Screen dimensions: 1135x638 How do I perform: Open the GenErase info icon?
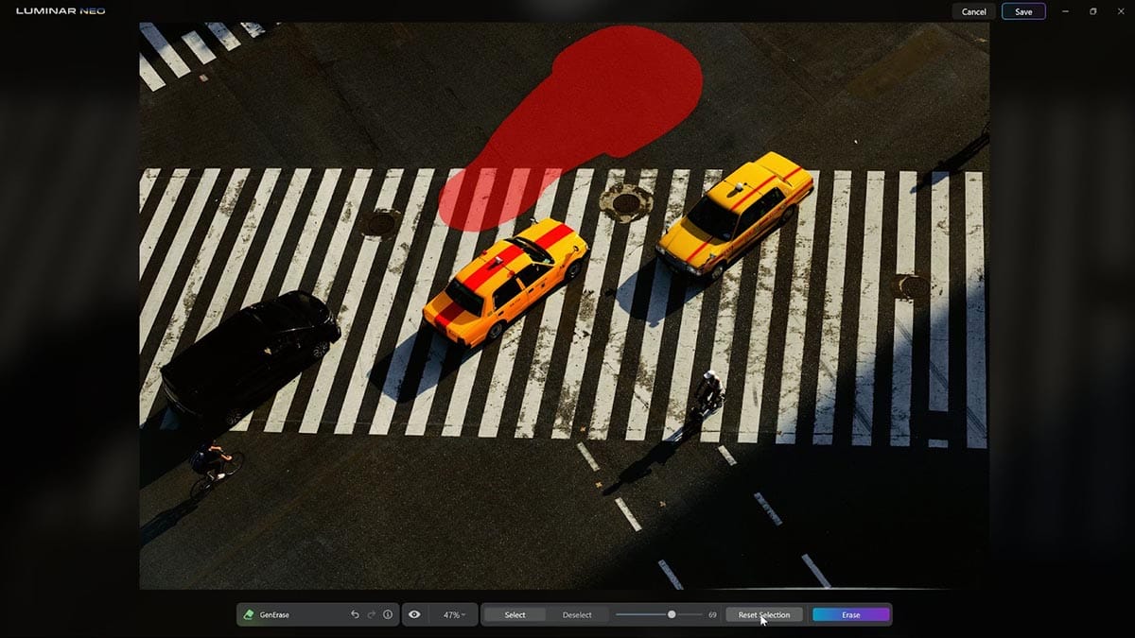click(x=388, y=614)
